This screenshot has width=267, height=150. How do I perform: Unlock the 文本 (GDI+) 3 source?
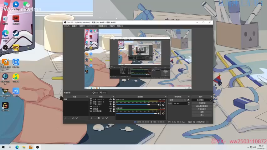pos(114,99)
